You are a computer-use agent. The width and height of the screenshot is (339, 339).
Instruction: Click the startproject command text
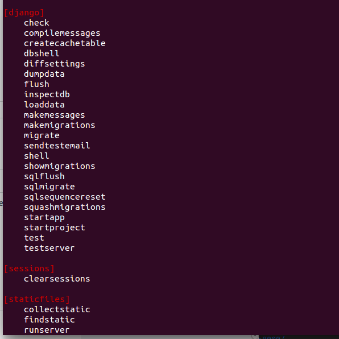[55, 228]
